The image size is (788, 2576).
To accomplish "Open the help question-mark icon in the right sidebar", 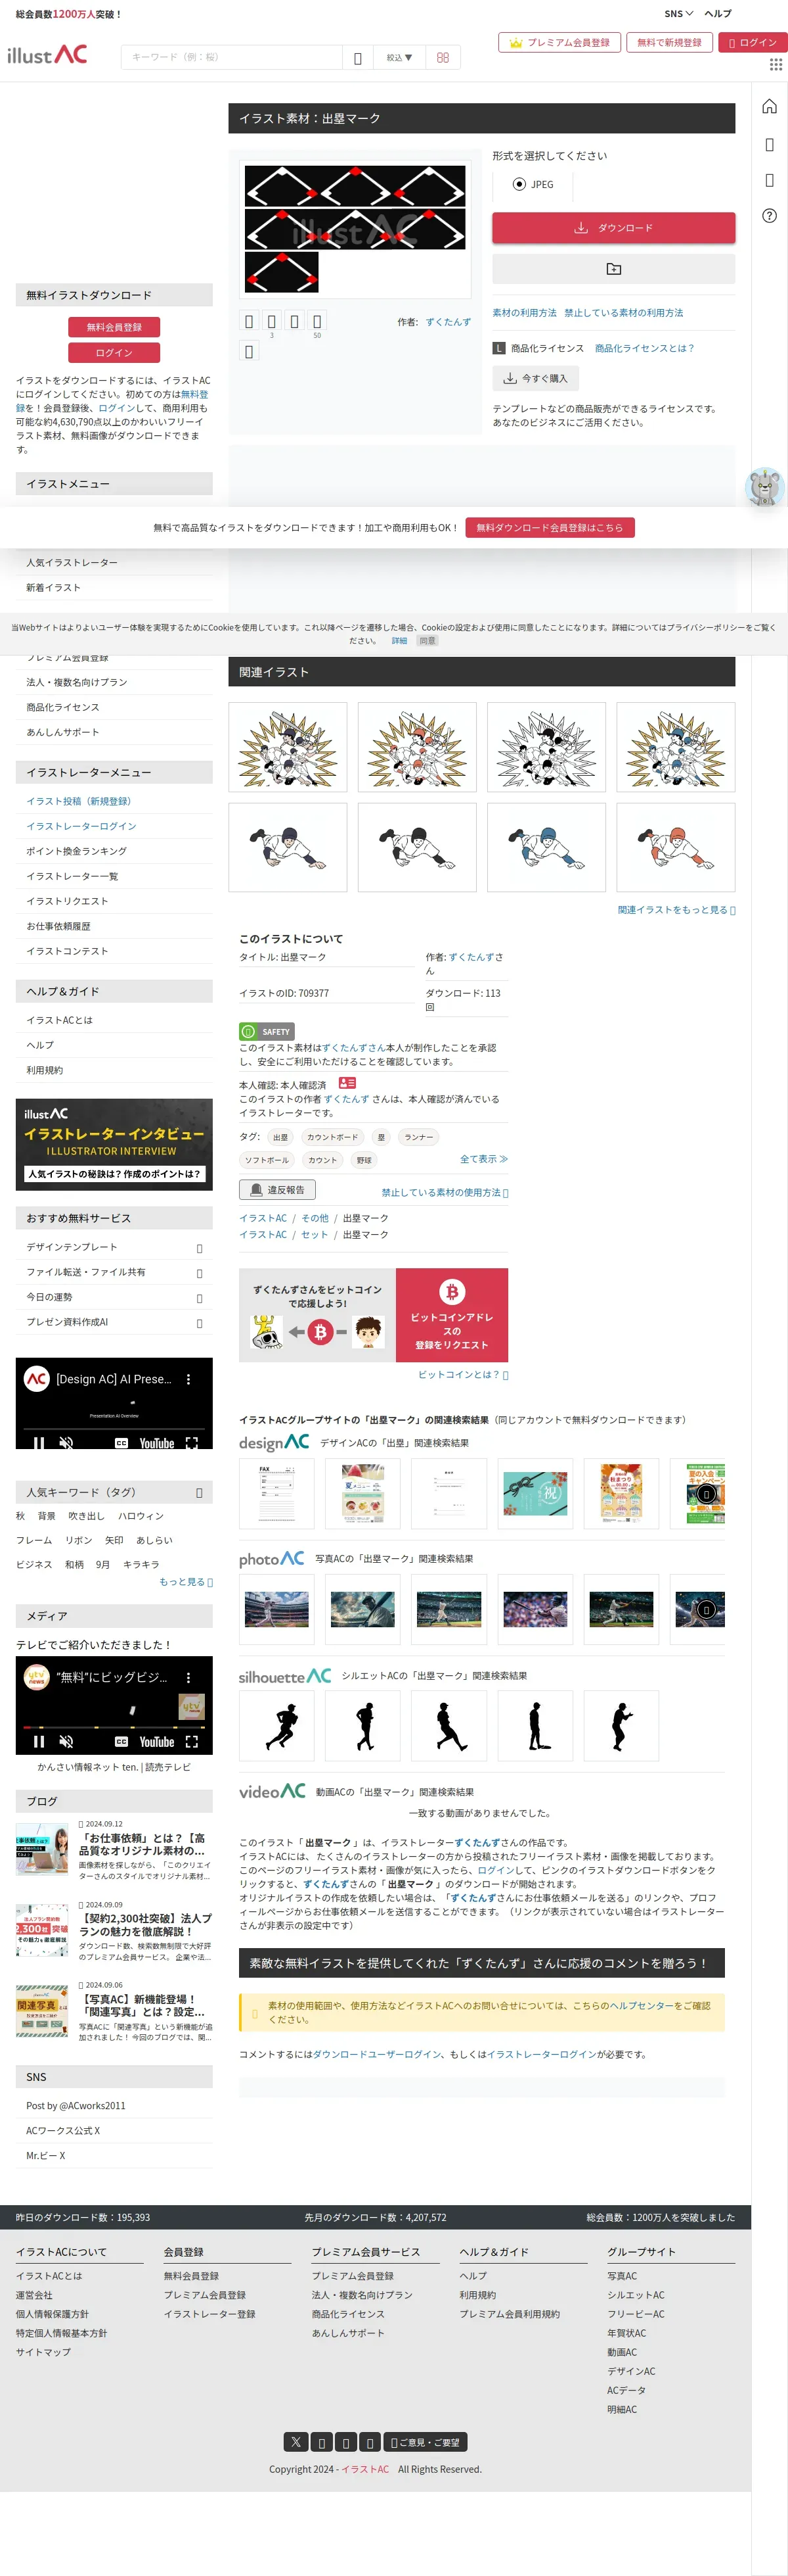I will point(769,215).
